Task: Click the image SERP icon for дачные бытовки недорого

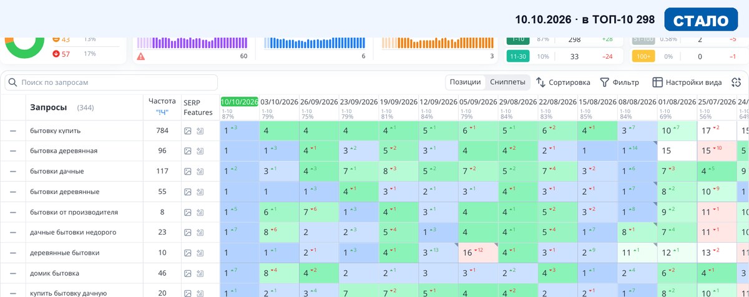Action: tap(188, 233)
